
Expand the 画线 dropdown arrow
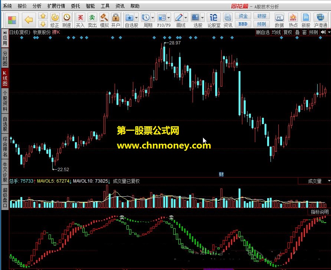pyautogui.click(x=186, y=18)
